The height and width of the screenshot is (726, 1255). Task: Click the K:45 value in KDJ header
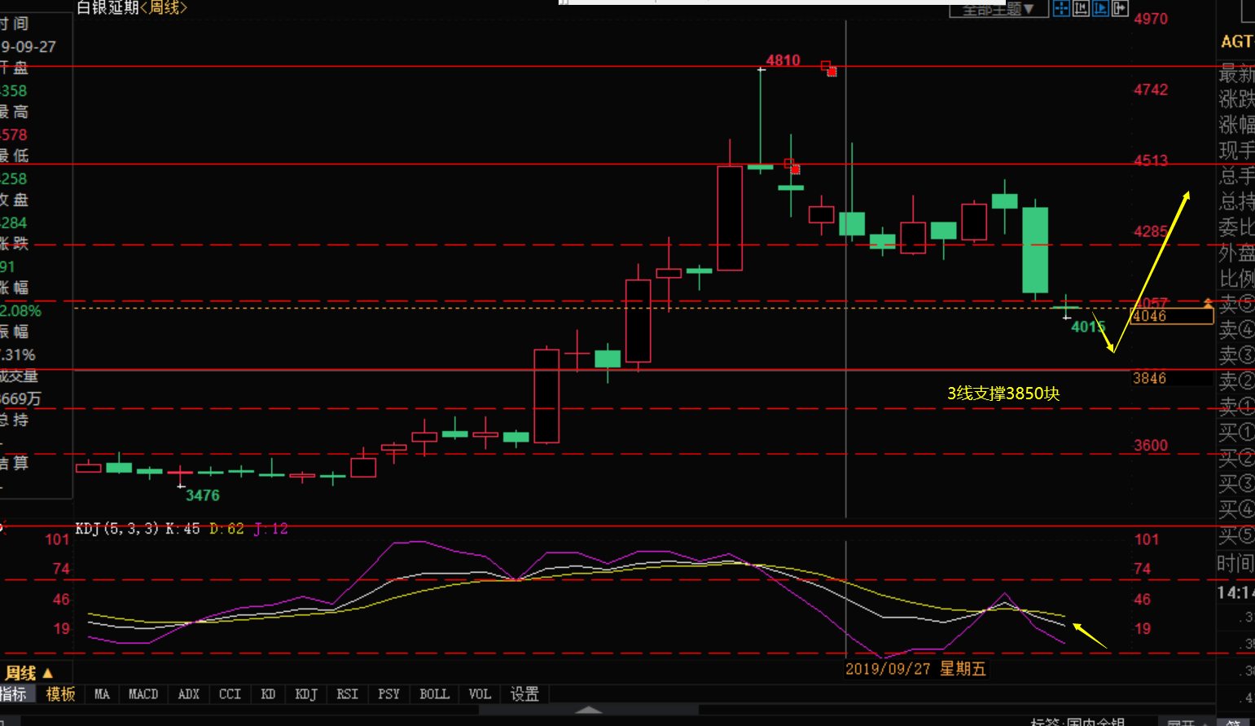[182, 529]
